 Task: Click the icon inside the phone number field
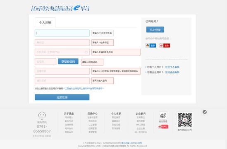(86, 52)
